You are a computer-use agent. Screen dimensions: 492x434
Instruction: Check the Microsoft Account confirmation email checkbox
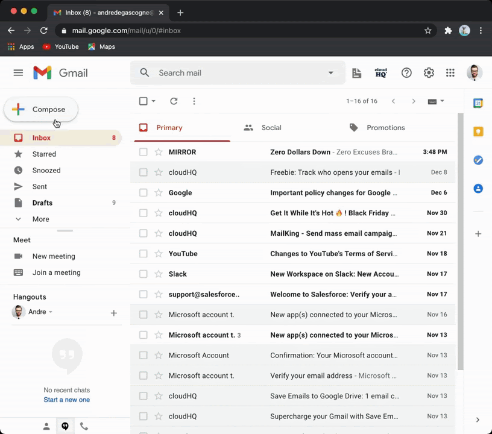(x=143, y=355)
